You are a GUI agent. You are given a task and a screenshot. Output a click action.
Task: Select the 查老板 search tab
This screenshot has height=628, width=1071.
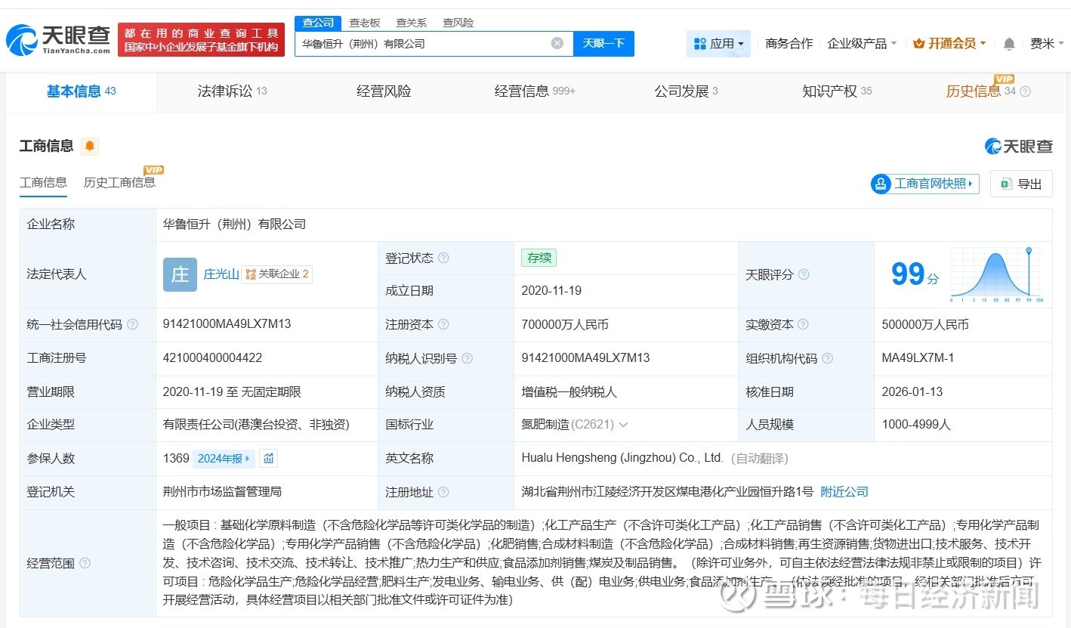click(365, 23)
